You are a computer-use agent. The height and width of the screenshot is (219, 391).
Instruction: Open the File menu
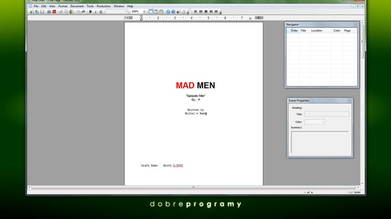[x=36, y=6]
